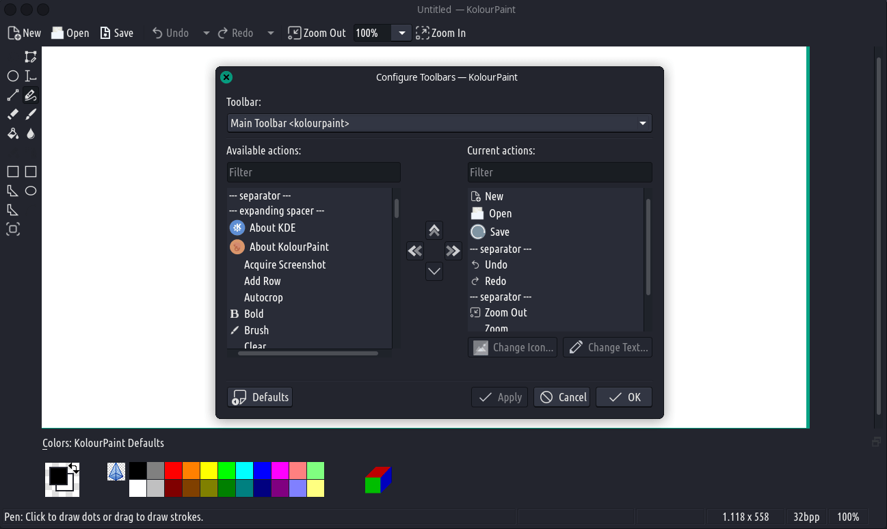Click Zoom Out in the main toolbar

click(317, 33)
